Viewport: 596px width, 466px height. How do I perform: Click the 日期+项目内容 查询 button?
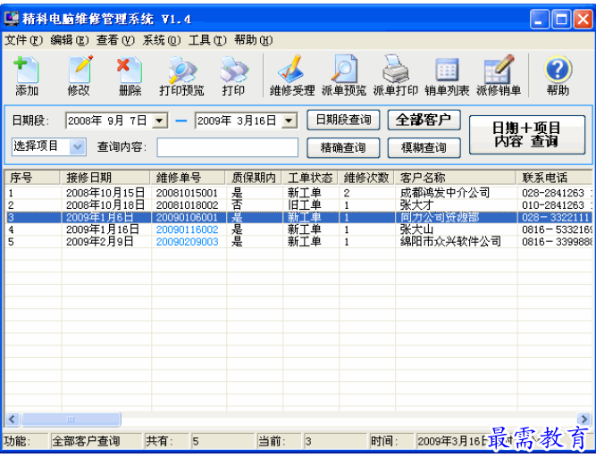(x=527, y=135)
